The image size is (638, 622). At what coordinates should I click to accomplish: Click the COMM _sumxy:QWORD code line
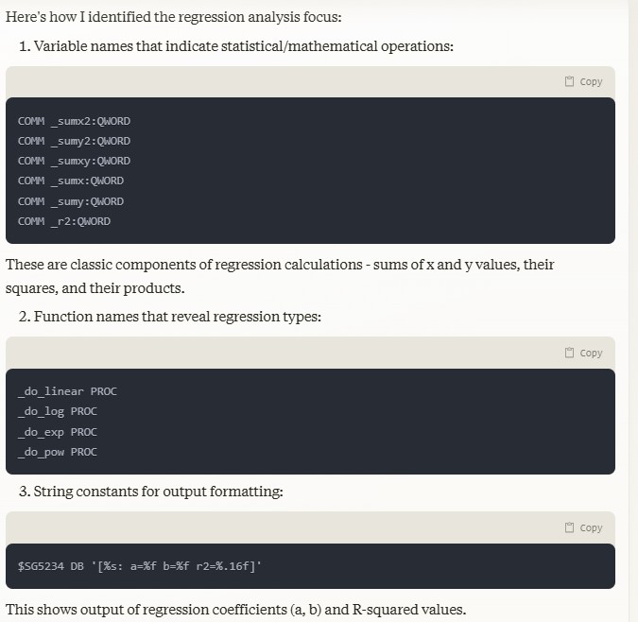pyautogui.click(x=74, y=161)
